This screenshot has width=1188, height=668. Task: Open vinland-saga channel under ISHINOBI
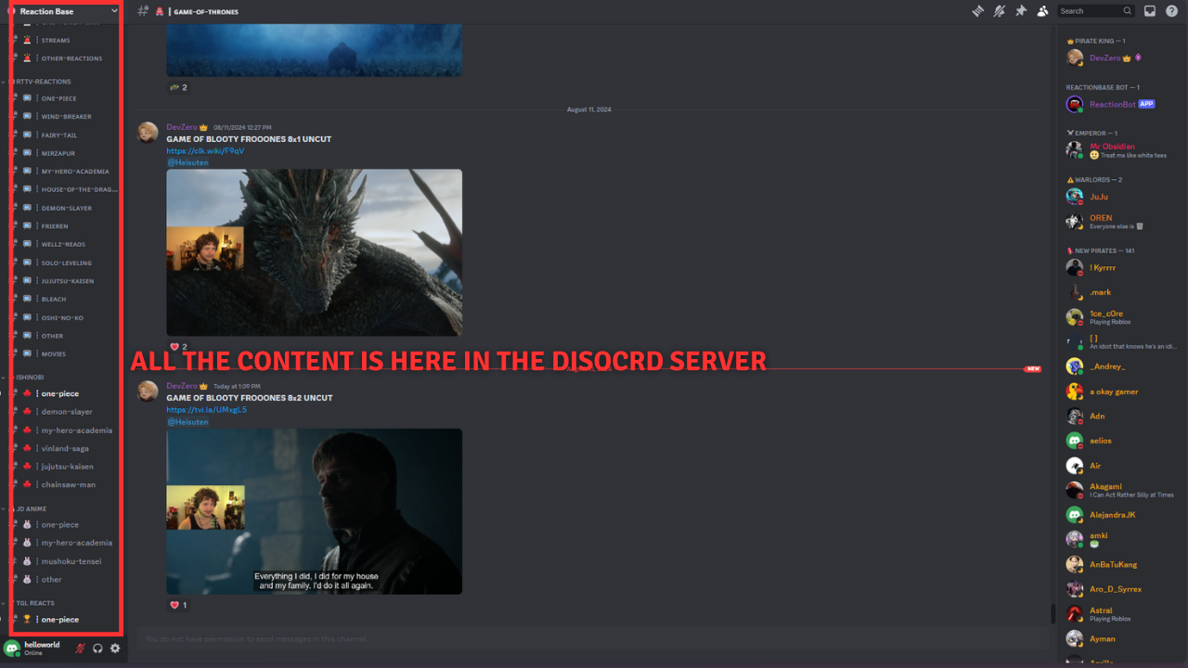tap(65, 448)
